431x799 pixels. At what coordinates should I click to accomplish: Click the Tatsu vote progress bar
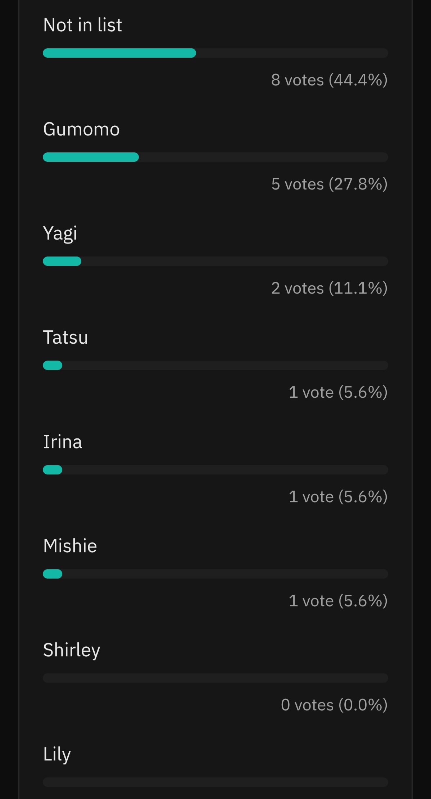click(215, 365)
